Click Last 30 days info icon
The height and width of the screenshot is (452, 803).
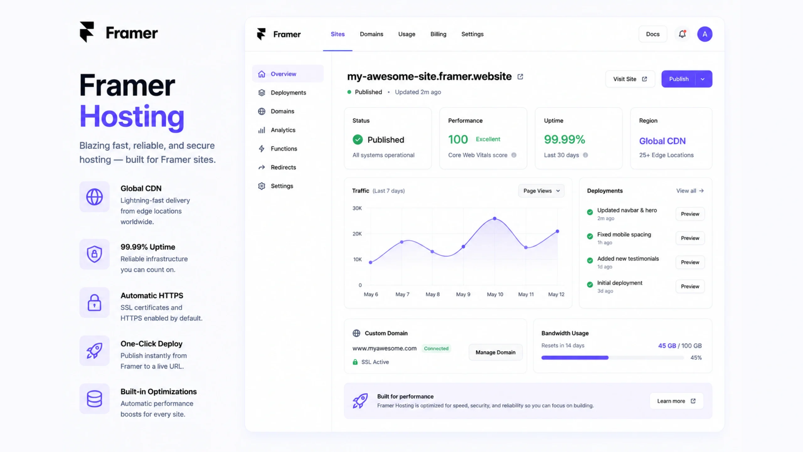[585, 155]
